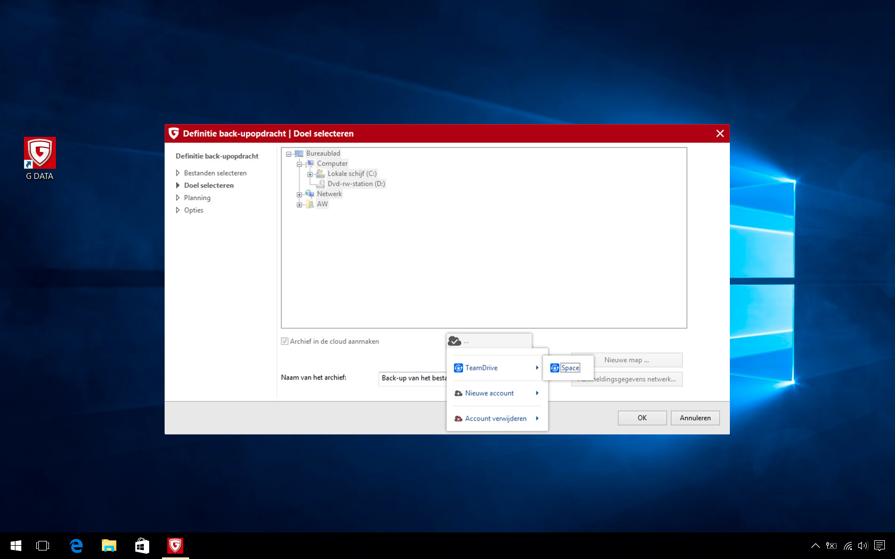
Task: Click Computer icon in tree
Action: coord(310,163)
